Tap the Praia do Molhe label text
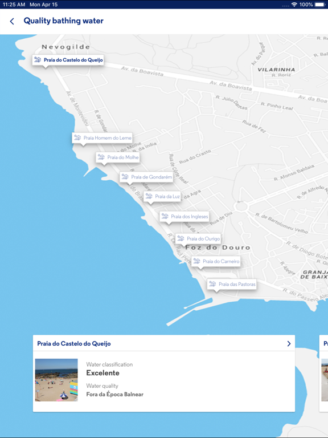Screen dimensions: 328x438 [x=123, y=157]
